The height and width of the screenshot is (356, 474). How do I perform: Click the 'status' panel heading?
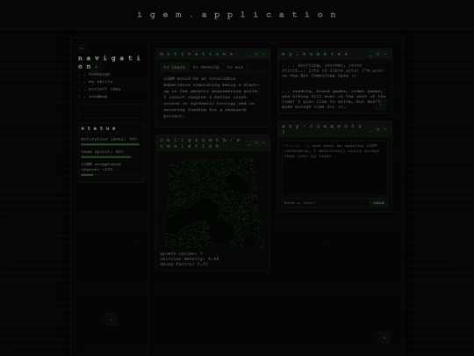pos(98,128)
